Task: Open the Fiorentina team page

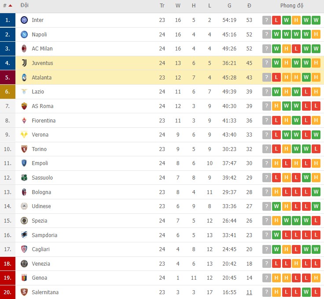Action: (44, 120)
